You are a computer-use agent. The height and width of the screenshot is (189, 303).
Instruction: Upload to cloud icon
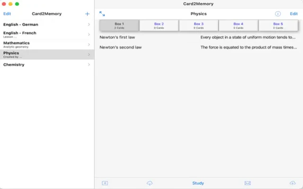[x=293, y=183]
